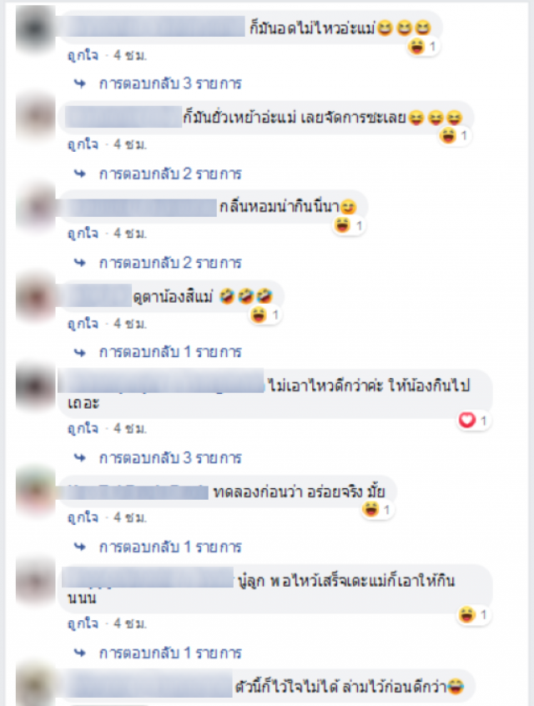
Task: Like the 'ทดลองก่อนว่า อร่อยจริง มั้ย' comment
Action: click(83, 517)
